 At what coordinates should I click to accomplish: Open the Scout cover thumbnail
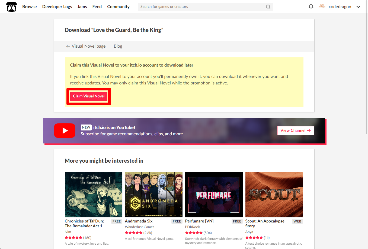[274, 195]
